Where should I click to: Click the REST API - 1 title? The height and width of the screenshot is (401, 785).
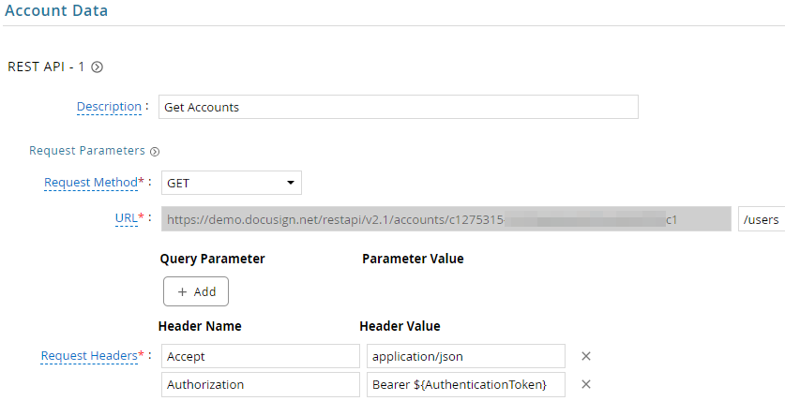pyautogui.click(x=46, y=67)
